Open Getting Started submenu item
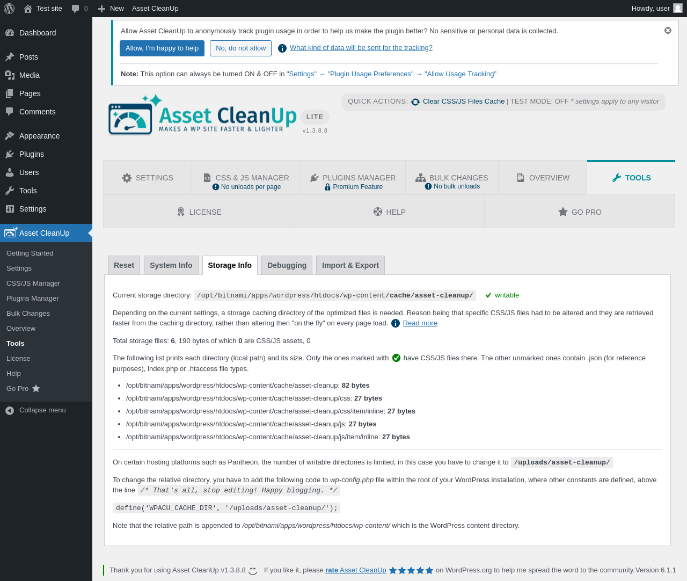The height and width of the screenshot is (581, 687). pos(46,253)
